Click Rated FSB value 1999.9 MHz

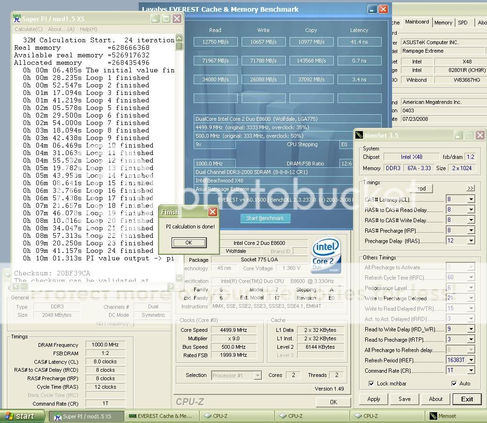tap(234, 355)
